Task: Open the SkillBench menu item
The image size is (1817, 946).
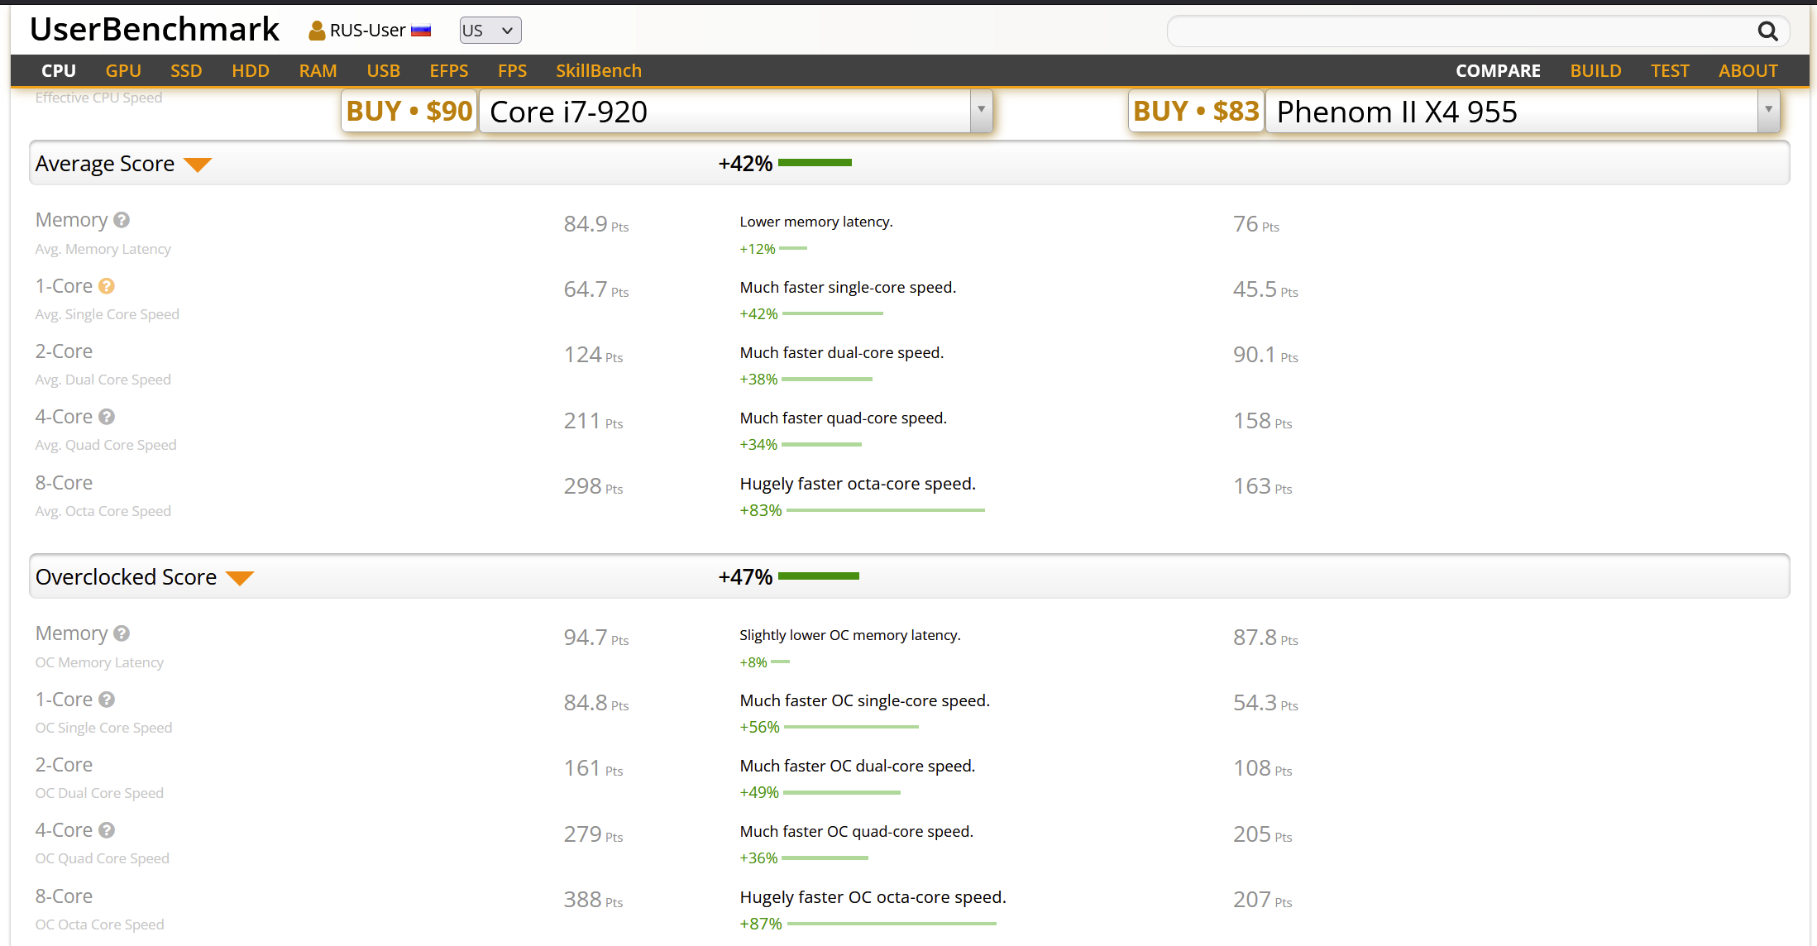Action: coord(599,71)
